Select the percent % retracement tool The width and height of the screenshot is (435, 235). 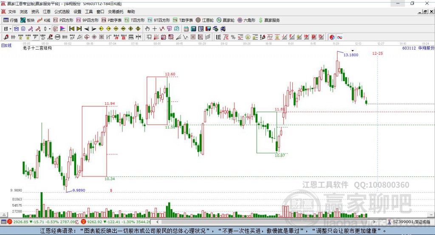click(233, 37)
